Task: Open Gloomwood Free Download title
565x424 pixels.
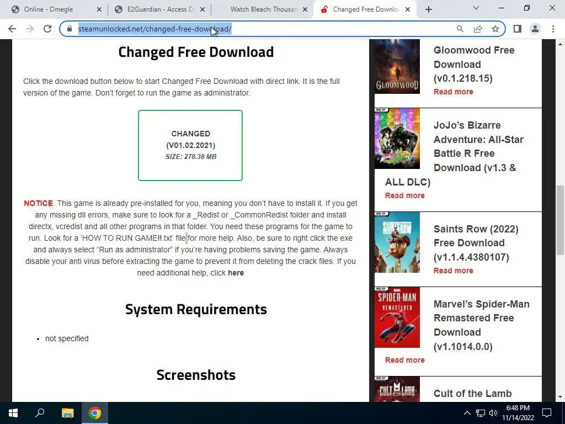Action: tap(474, 64)
